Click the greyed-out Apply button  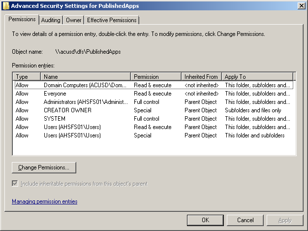[x=285, y=220]
